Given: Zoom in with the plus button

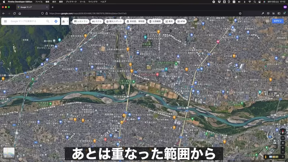Looking at the screenshot, I should tap(283, 148).
